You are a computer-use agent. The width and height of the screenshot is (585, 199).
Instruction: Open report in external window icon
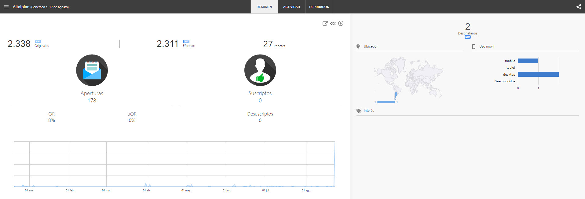pos(325,23)
